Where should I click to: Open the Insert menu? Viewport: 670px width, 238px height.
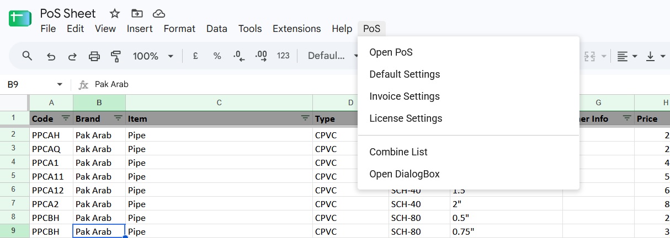coord(140,29)
